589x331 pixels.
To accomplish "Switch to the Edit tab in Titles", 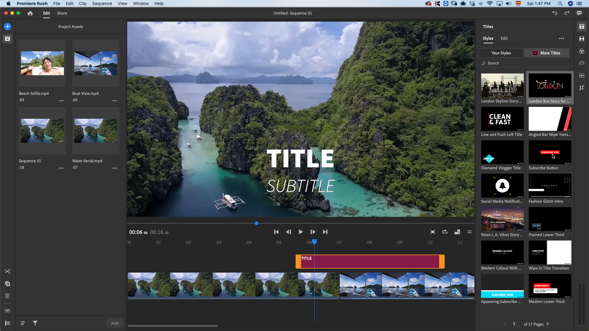I will (x=504, y=38).
